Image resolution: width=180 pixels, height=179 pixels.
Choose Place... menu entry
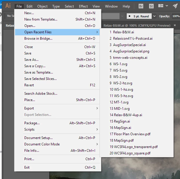coord(57,100)
